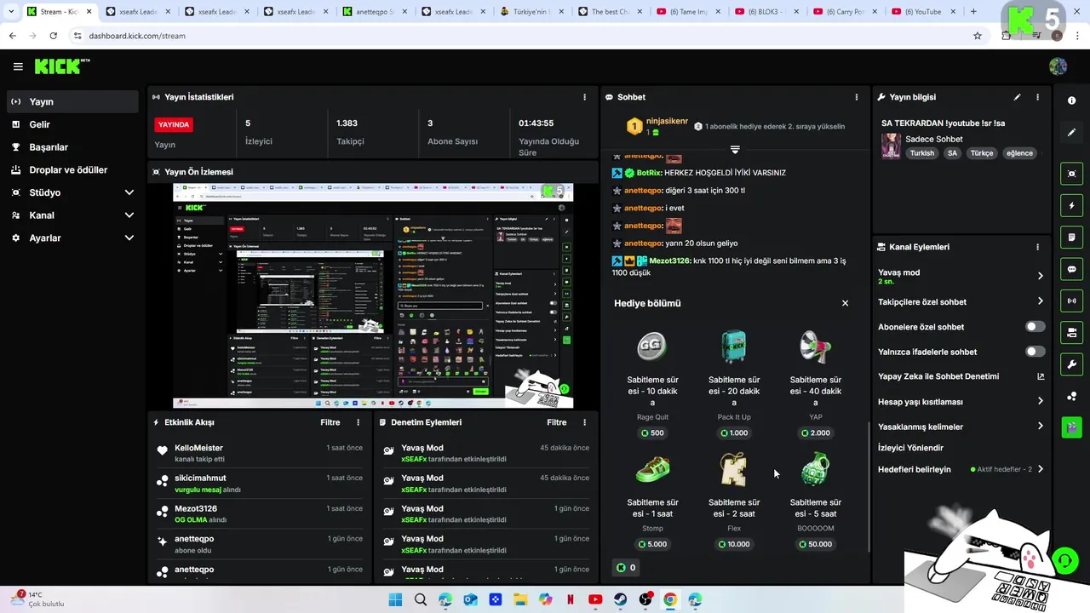
Task: Reload the page in browser
Action: click(x=53, y=36)
